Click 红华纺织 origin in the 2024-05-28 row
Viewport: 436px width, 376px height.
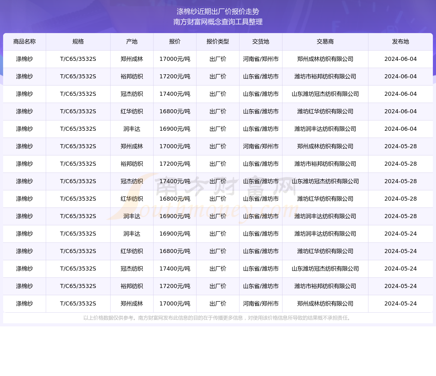132,199
